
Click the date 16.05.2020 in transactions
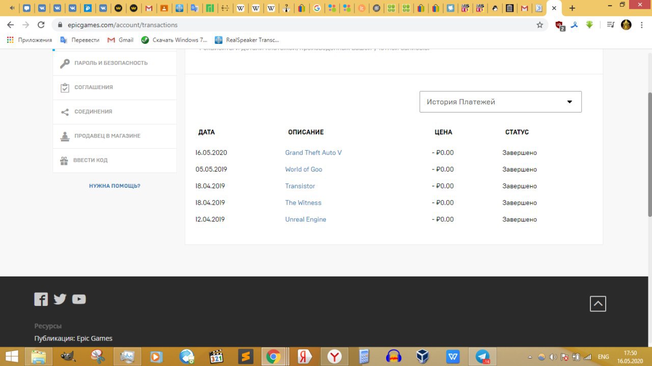click(211, 153)
